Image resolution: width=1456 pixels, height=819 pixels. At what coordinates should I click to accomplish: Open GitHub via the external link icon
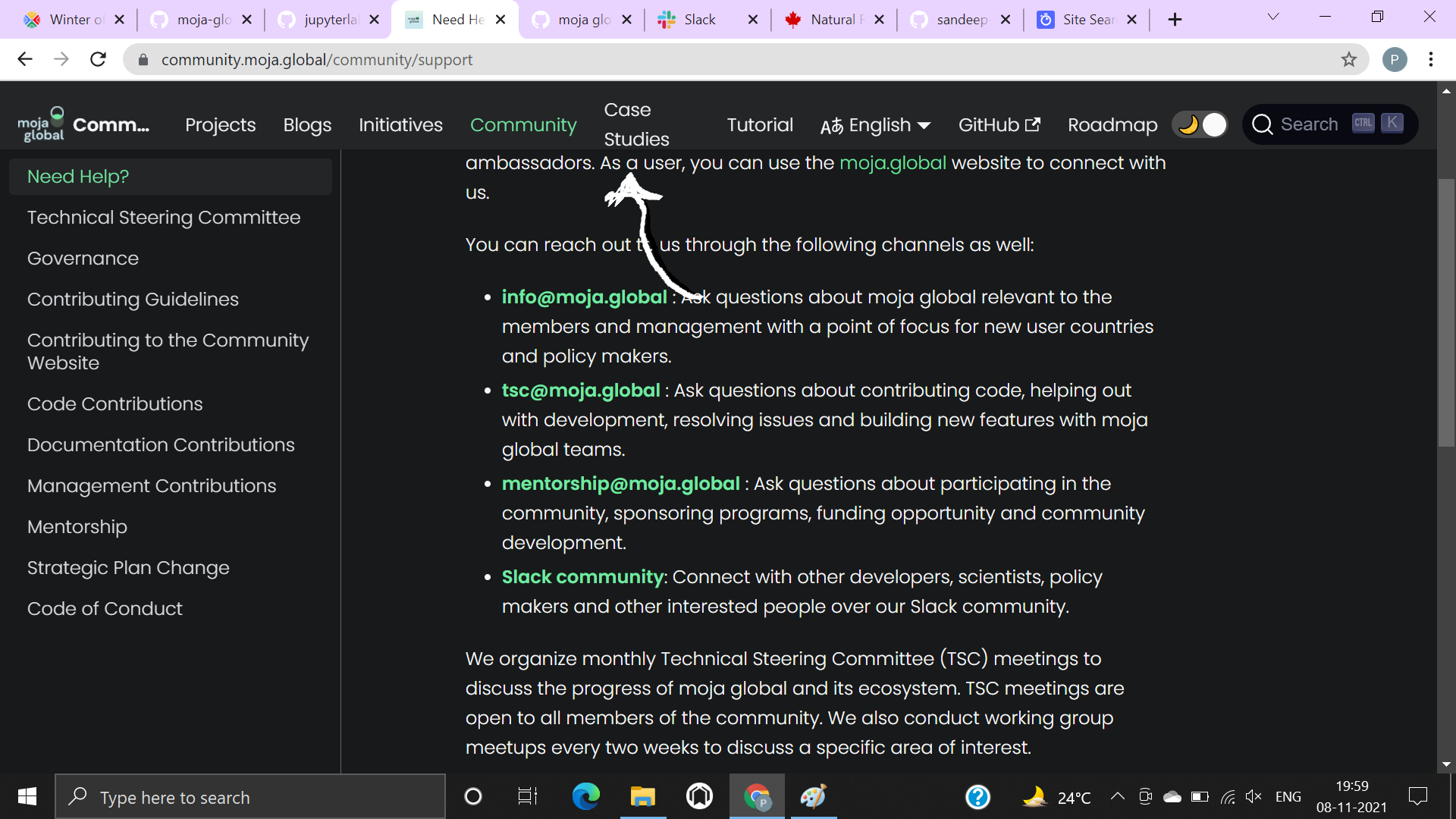tap(1033, 124)
